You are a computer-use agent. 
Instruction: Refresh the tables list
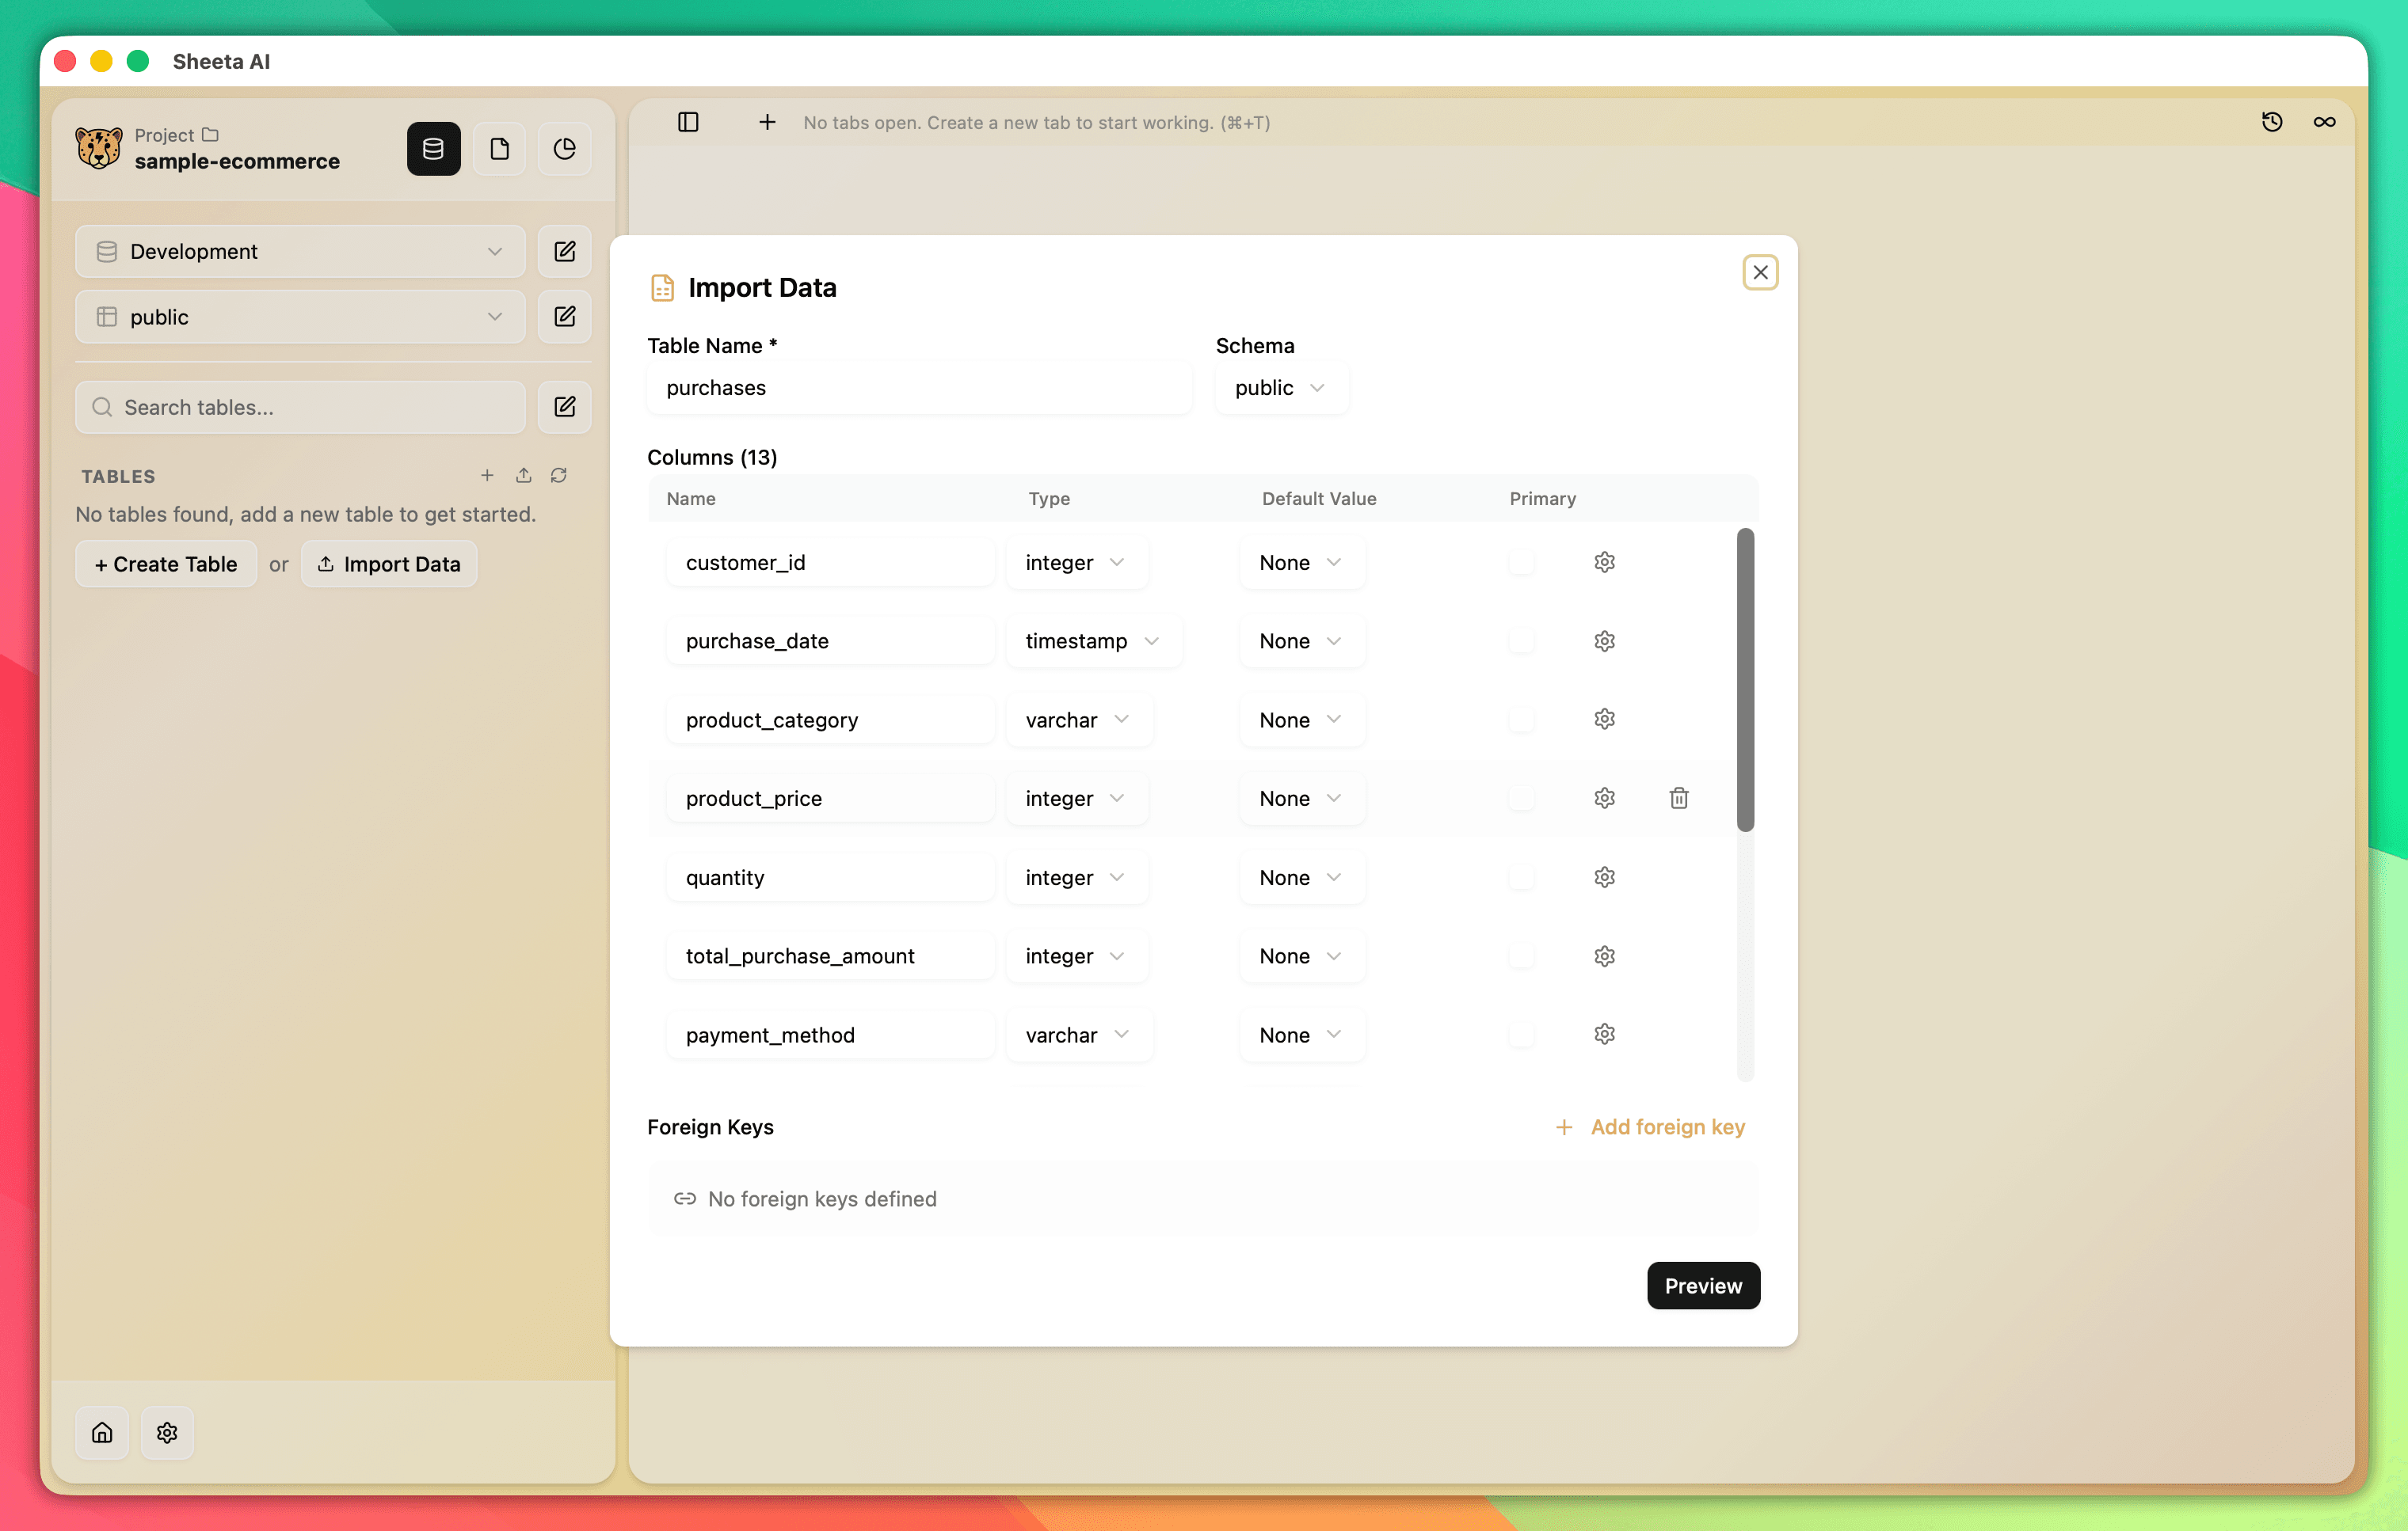(559, 475)
